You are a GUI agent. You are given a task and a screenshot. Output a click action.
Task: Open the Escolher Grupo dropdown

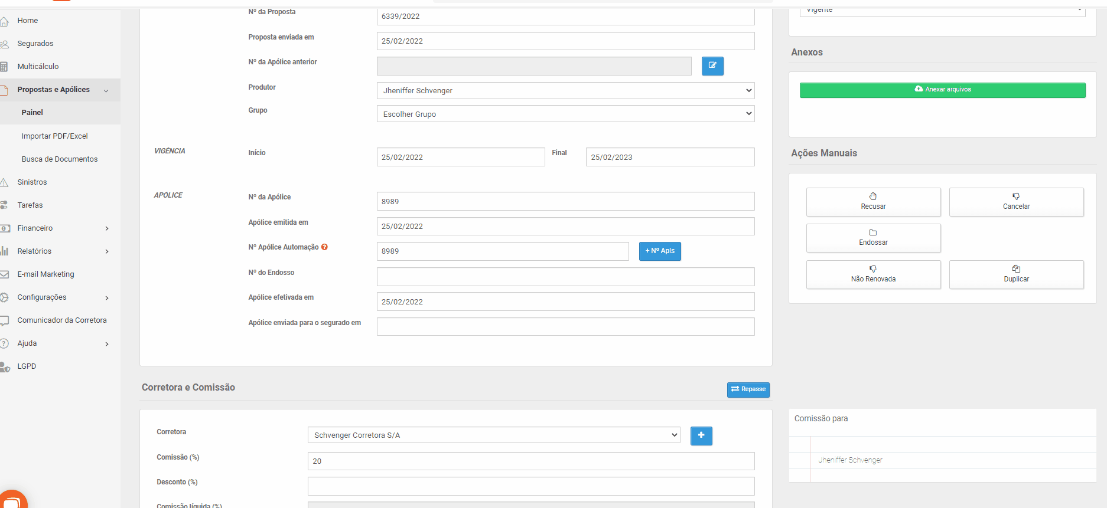click(x=565, y=114)
